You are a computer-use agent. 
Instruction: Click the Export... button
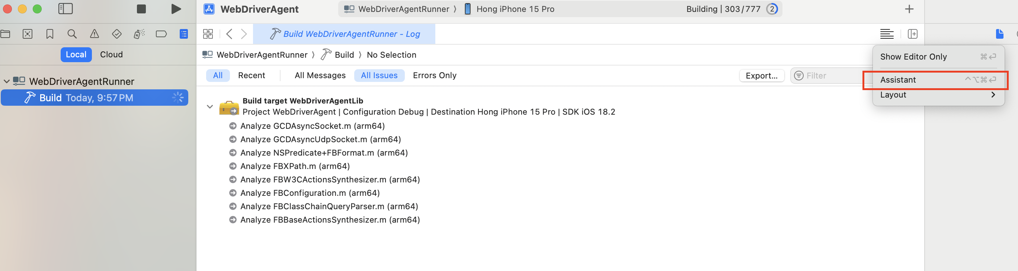[762, 76]
